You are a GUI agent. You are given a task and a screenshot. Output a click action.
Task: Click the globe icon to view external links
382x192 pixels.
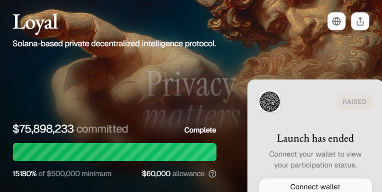336,21
